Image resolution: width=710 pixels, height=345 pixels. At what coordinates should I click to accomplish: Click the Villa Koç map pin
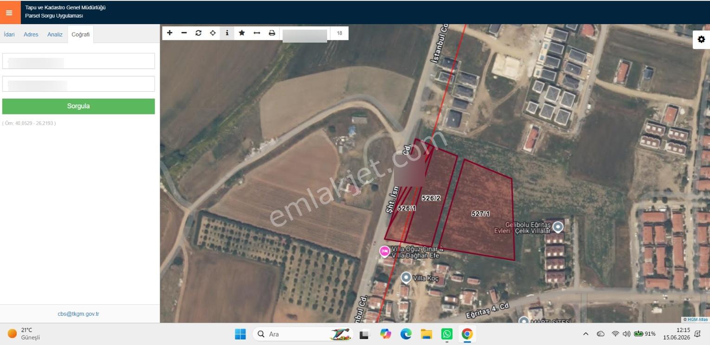406,277
